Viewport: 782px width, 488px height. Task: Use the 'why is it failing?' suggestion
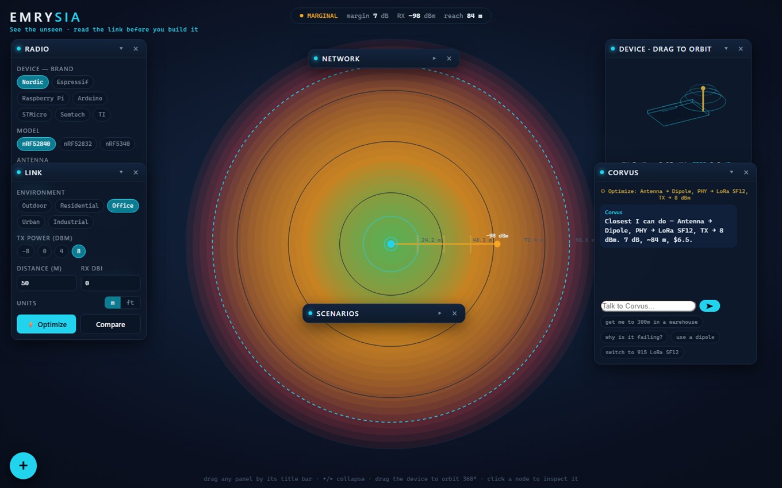[634, 337]
